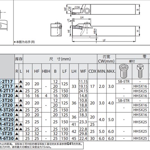The height and width of the screenshot is (150, 150).
Task: Click the LF value 100
Action: pyautogui.click(x=65, y=96)
